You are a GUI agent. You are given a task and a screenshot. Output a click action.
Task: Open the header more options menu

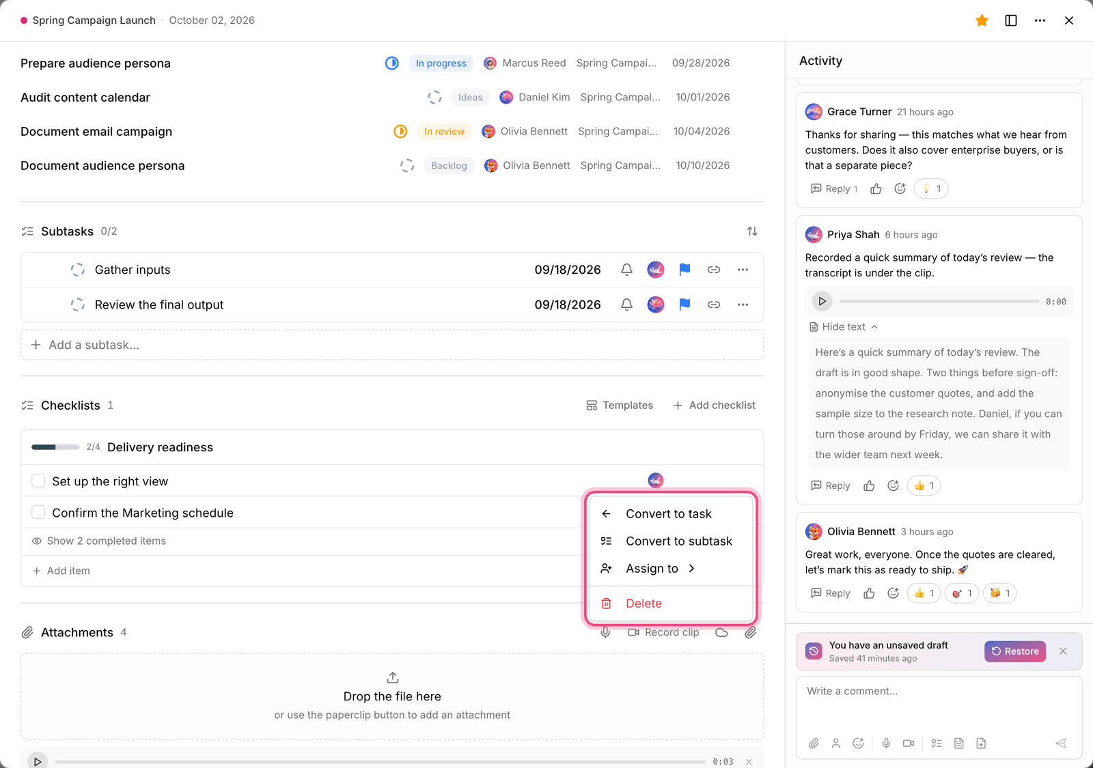pyautogui.click(x=1040, y=20)
